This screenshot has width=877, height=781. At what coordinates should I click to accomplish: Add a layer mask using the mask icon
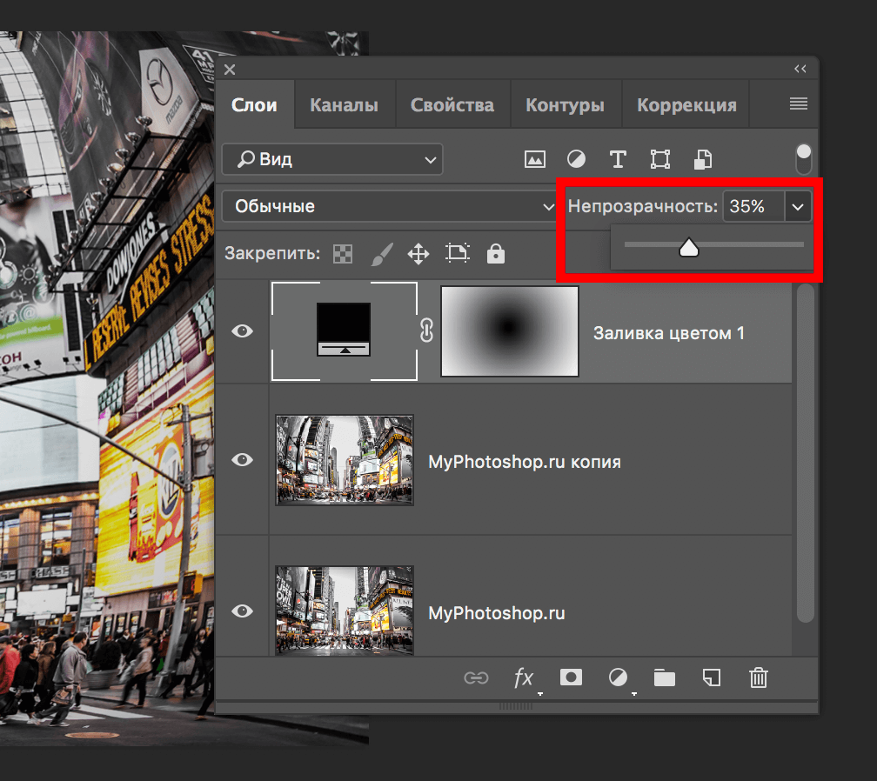(571, 678)
